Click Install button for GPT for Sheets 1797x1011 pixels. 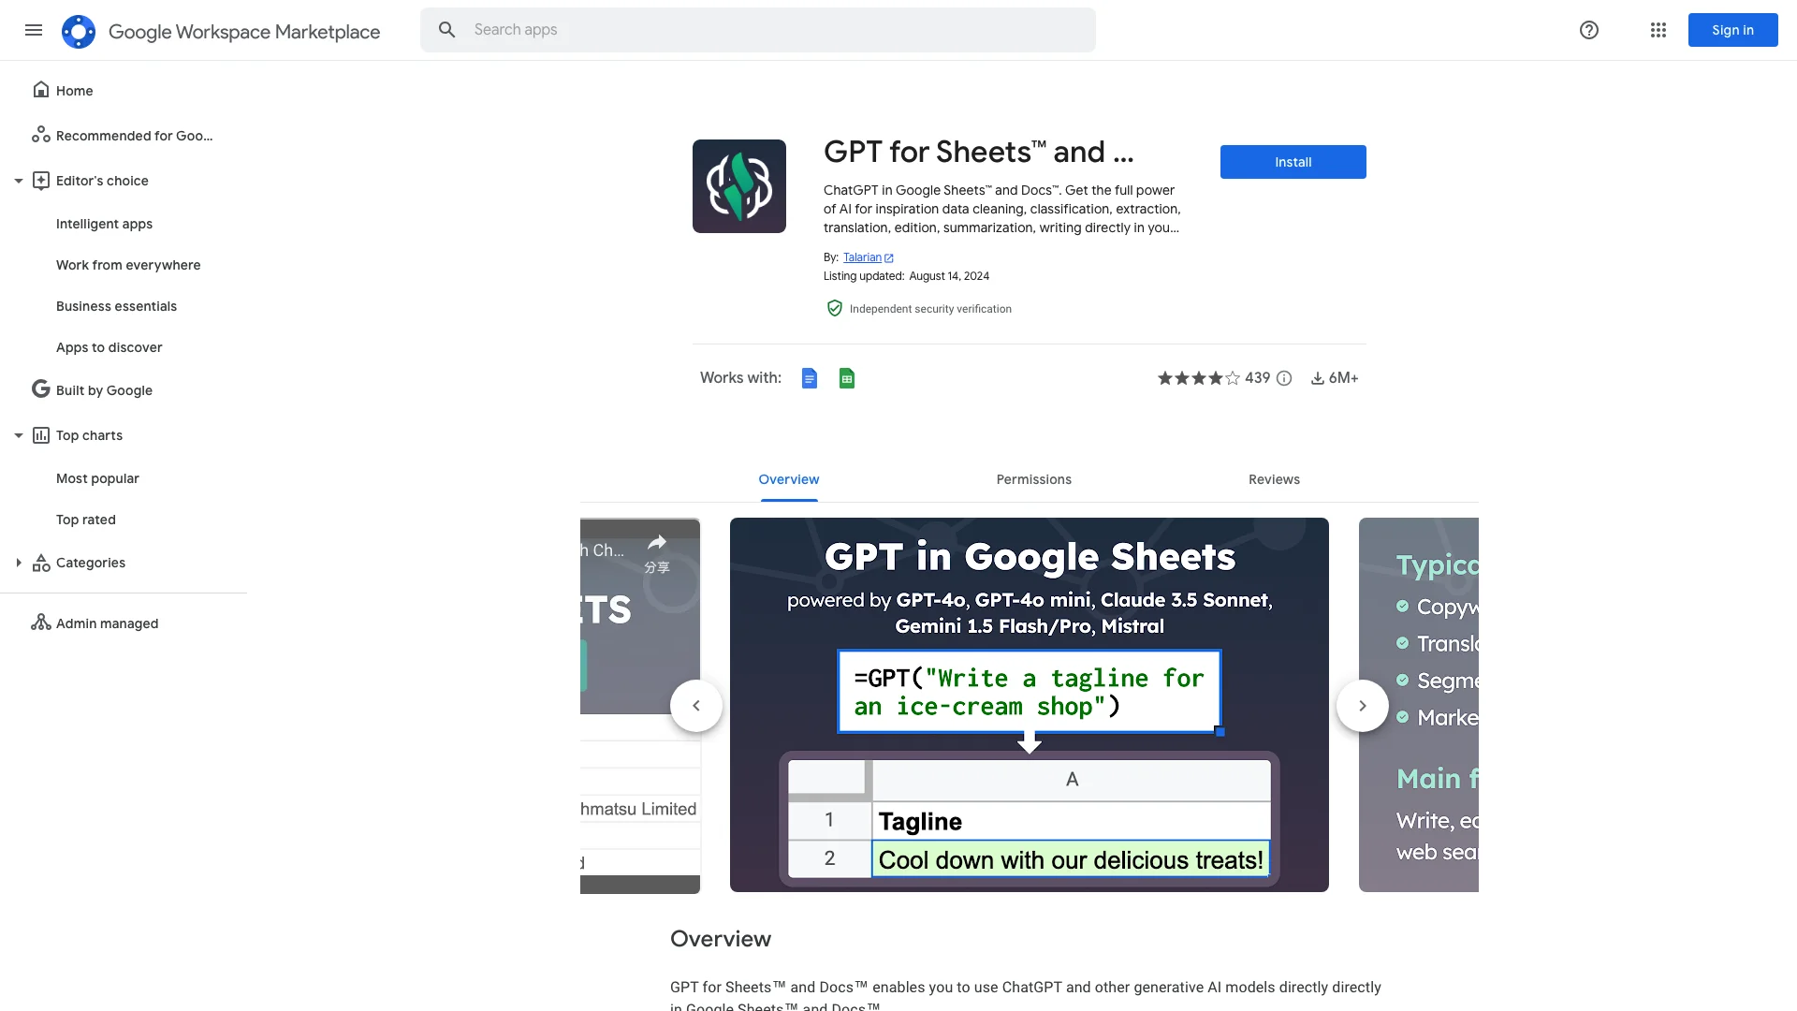pyautogui.click(x=1293, y=162)
